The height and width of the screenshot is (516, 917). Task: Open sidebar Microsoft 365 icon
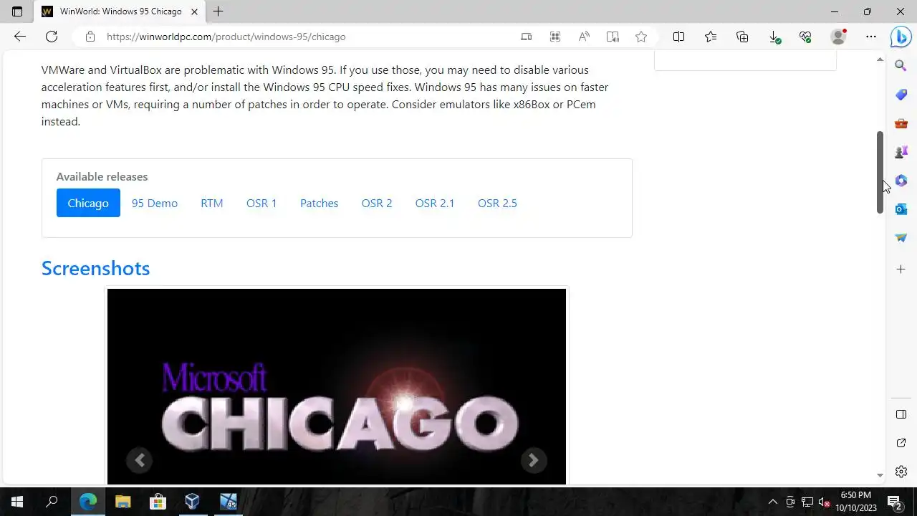(x=901, y=181)
